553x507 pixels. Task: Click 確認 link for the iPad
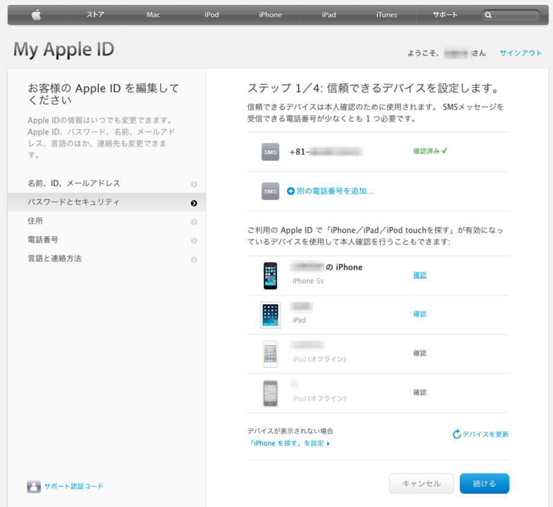(x=420, y=314)
